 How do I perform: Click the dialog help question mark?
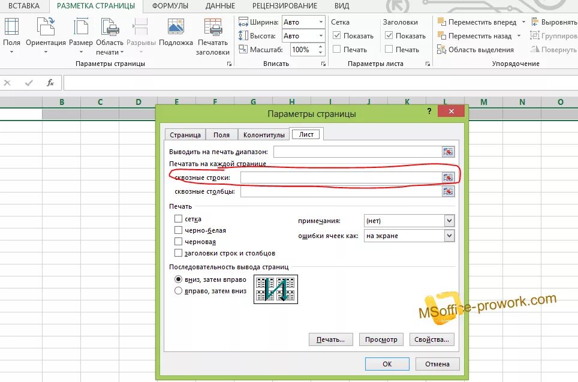point(429,111)
